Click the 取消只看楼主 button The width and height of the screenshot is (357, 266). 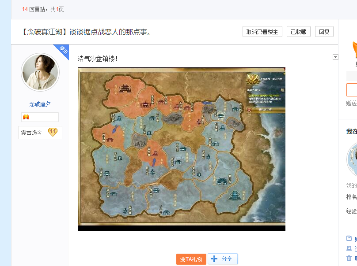262,32
